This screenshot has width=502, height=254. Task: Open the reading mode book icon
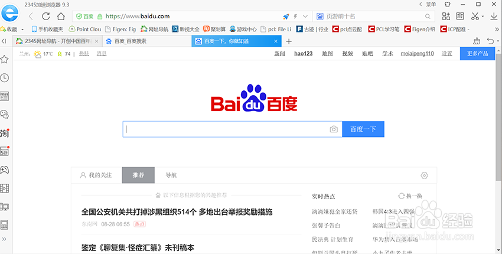(460, 16)
